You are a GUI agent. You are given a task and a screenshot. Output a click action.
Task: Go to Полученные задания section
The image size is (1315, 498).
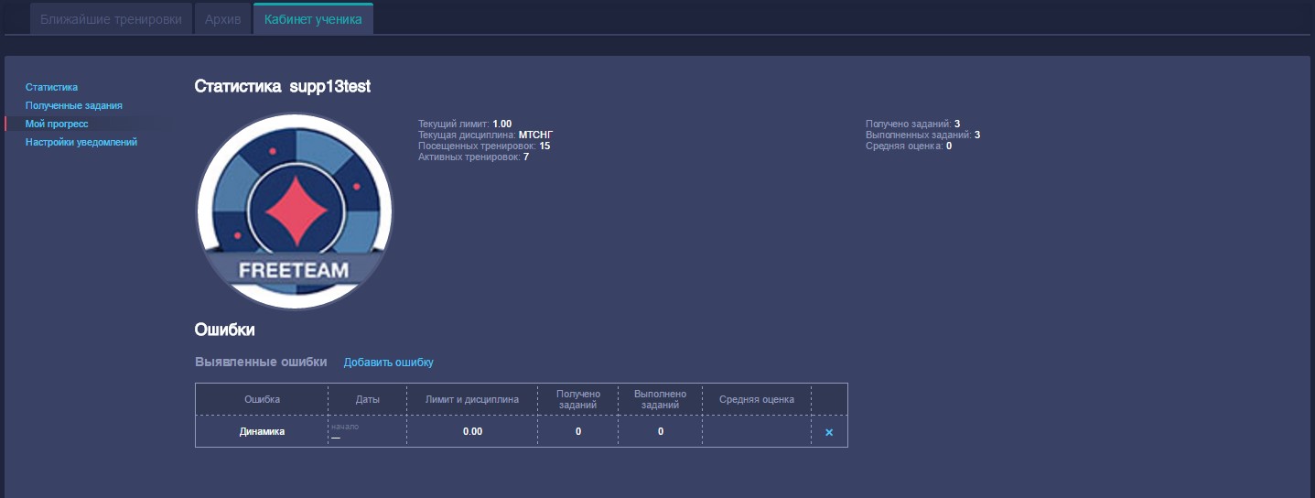[74, 105]
